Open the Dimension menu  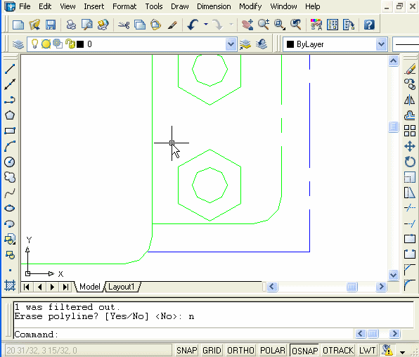(x=214, y=6)
